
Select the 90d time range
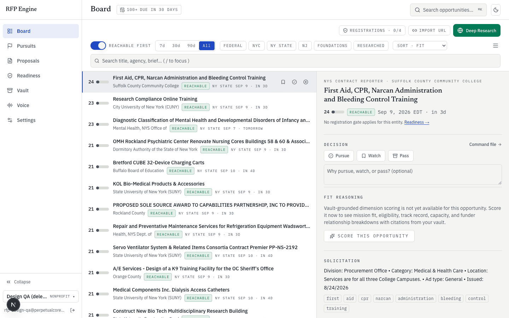(191, 46)
